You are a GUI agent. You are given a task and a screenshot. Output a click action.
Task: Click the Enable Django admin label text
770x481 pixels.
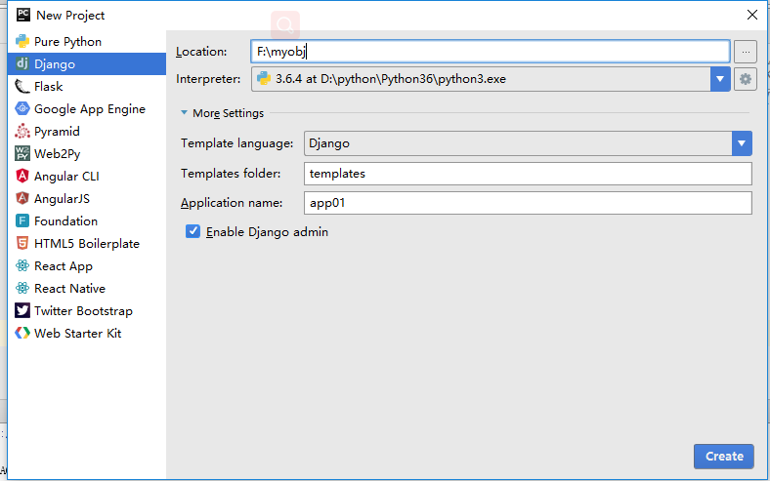click(267, 232)
